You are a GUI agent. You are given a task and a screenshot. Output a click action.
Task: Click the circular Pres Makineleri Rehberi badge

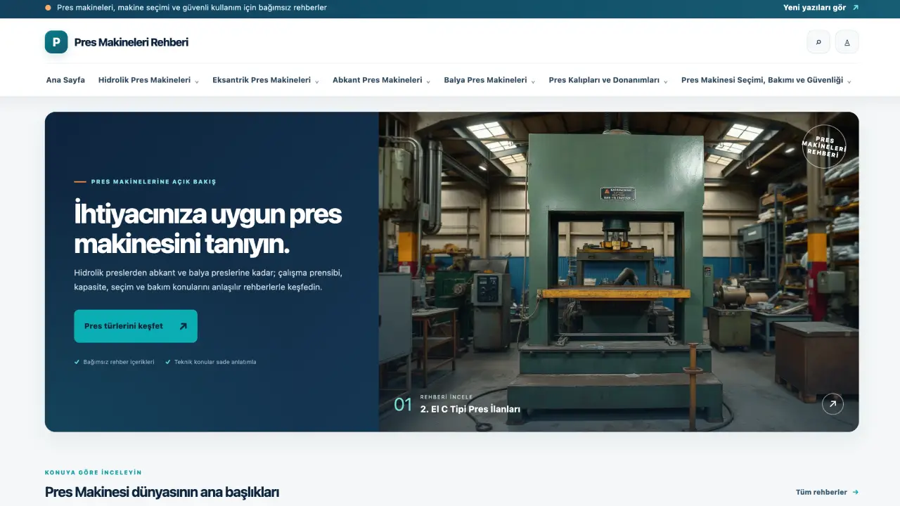824,147
